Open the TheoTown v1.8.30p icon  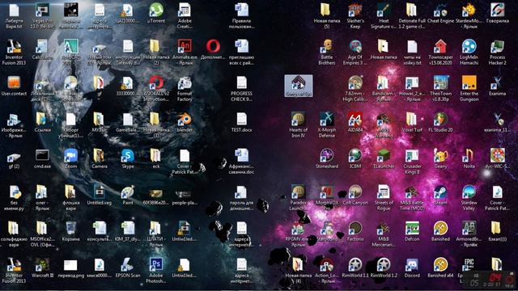coord(440,89)
